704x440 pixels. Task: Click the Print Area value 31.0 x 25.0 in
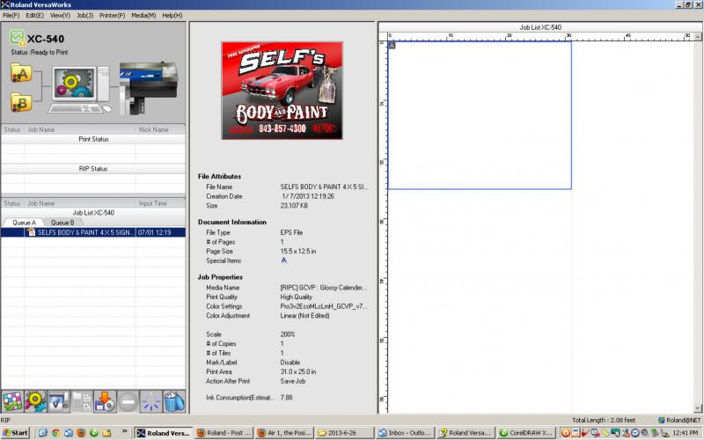coord(298,371)
